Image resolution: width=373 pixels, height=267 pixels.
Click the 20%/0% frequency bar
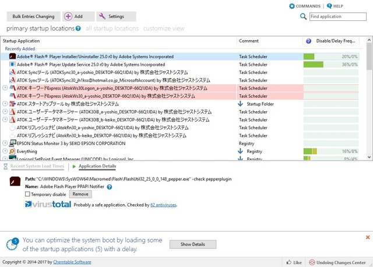point(331,56)
